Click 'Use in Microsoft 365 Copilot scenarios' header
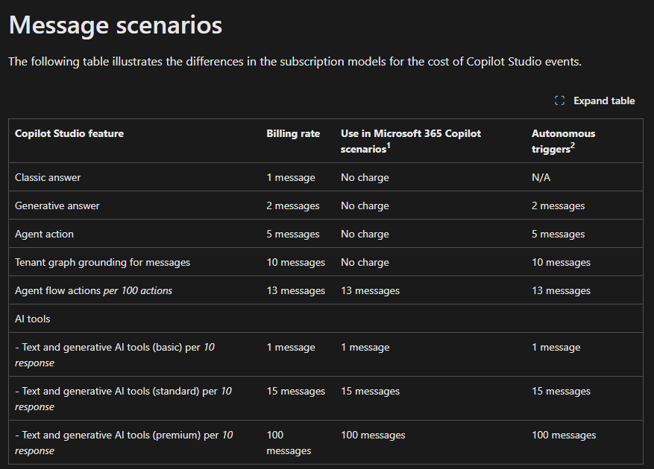This screenshot has height=469, width=654. [411, 141]
